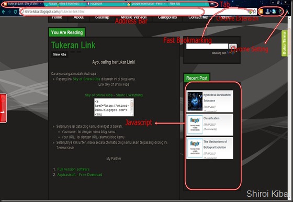Image resolution: width=293 pixels, height=202 pixels.
Task: Open the Hyperdesk DarkMatter: Subspace post title
Action: click(217, 98)
